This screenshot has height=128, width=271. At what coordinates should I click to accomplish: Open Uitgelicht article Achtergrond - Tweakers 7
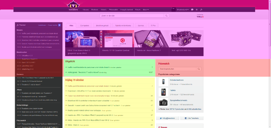click(x=83, y=72)
